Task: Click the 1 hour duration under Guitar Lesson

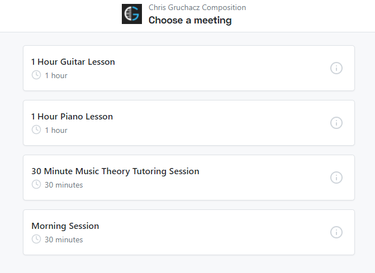Action: coord(56,75)
